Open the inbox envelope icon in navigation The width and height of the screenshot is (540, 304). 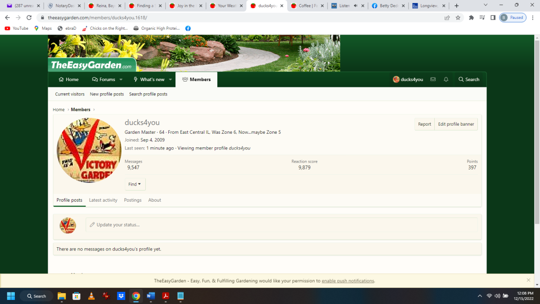pyautogui.click(x=433, y=79)
